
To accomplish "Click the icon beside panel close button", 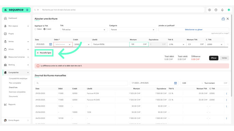I will coord(223,19).
